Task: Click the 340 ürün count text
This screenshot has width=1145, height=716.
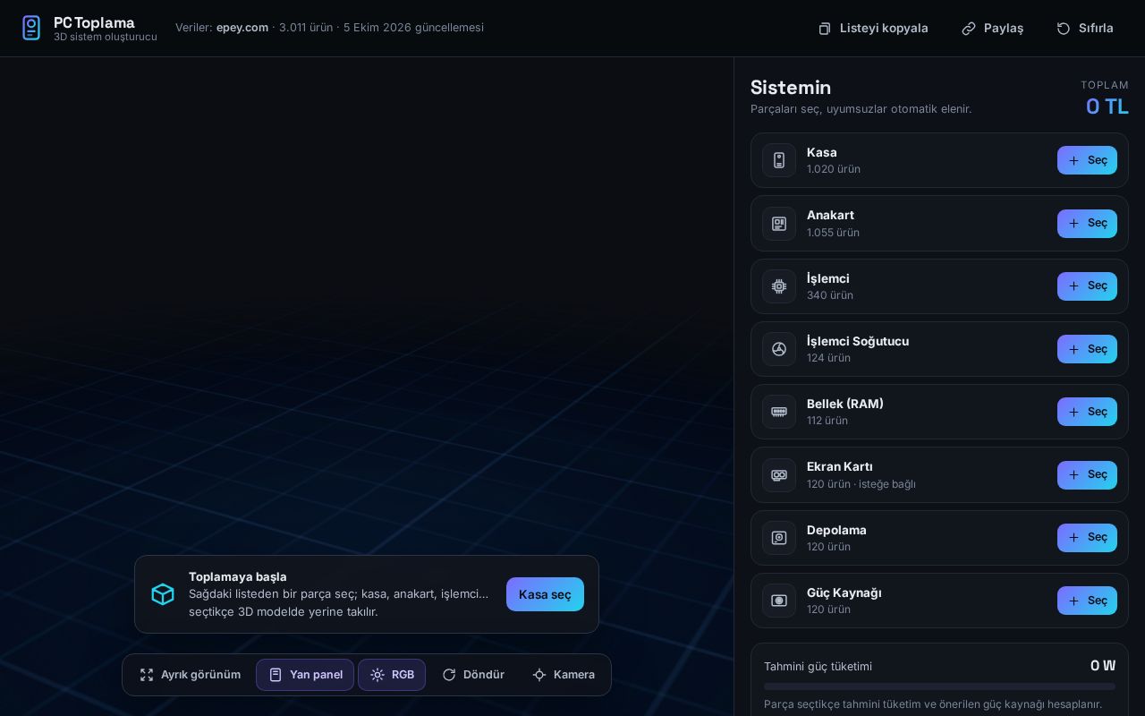Action: tap(830, 295)
